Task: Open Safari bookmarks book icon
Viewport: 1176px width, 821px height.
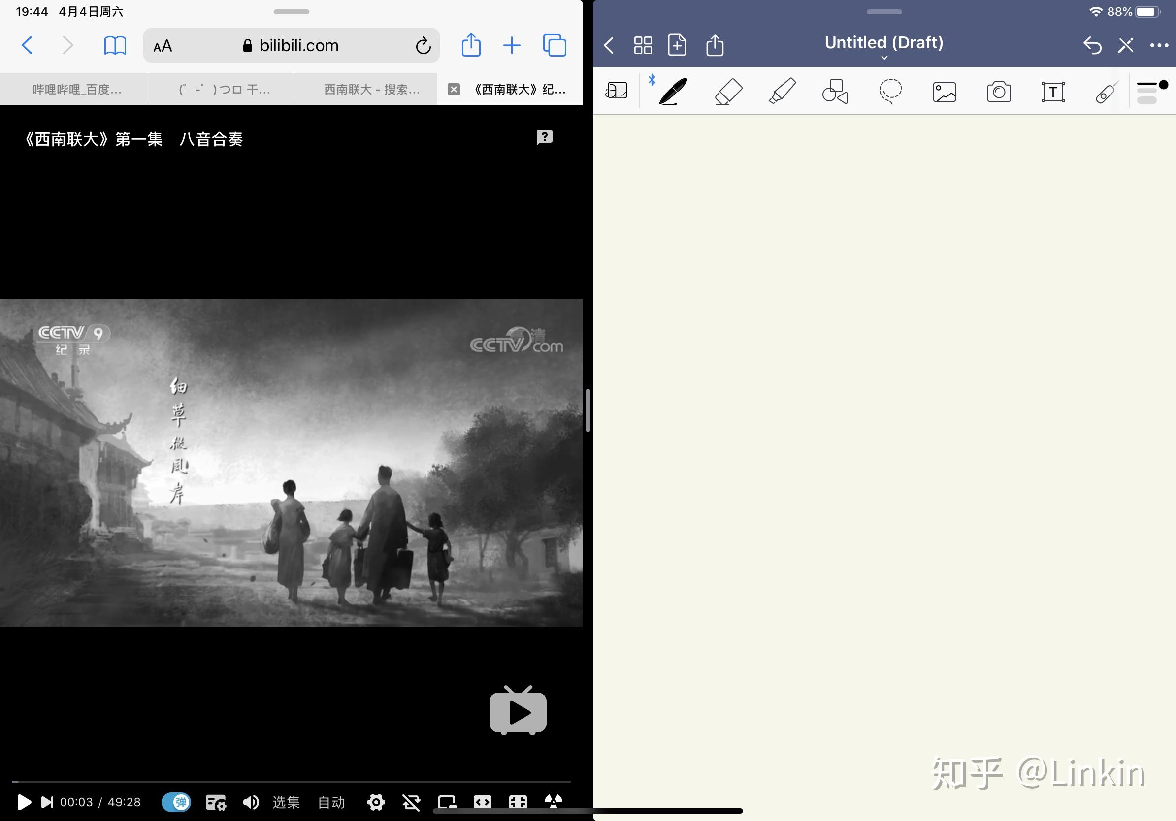Action: [x=115, y=46]
